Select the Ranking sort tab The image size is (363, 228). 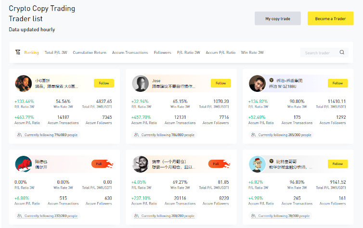point(31,52)
